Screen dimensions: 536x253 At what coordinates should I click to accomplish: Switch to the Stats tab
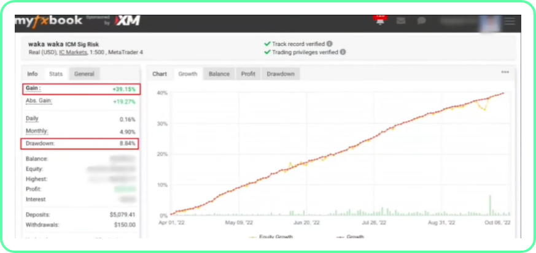(56, 74)
